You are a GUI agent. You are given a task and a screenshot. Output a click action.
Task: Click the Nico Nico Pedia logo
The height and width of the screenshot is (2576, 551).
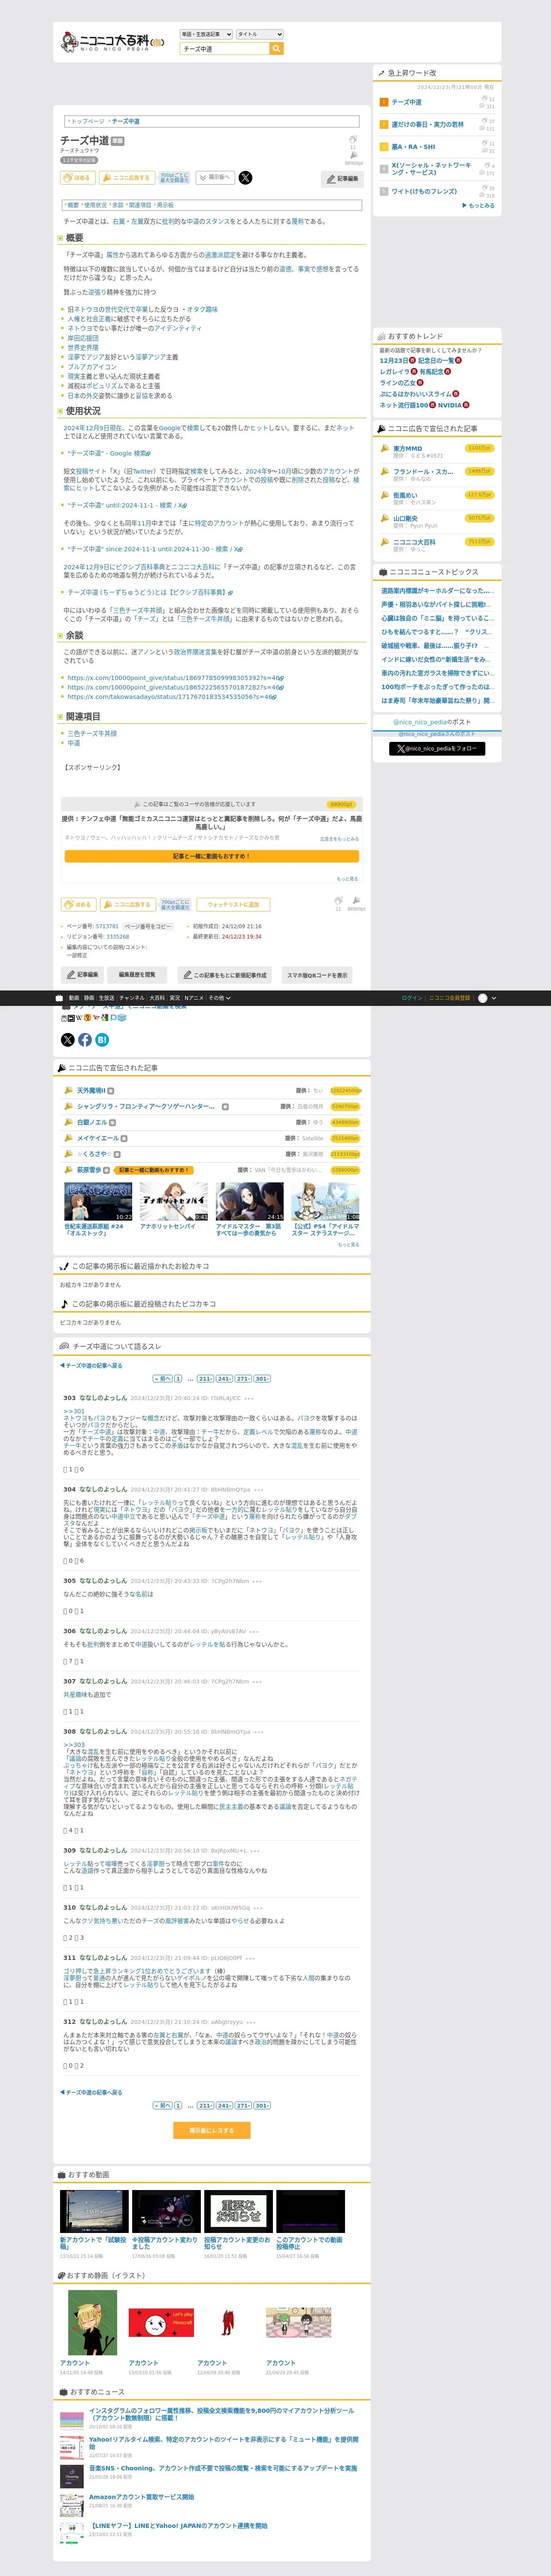click(x=111, y=42)
